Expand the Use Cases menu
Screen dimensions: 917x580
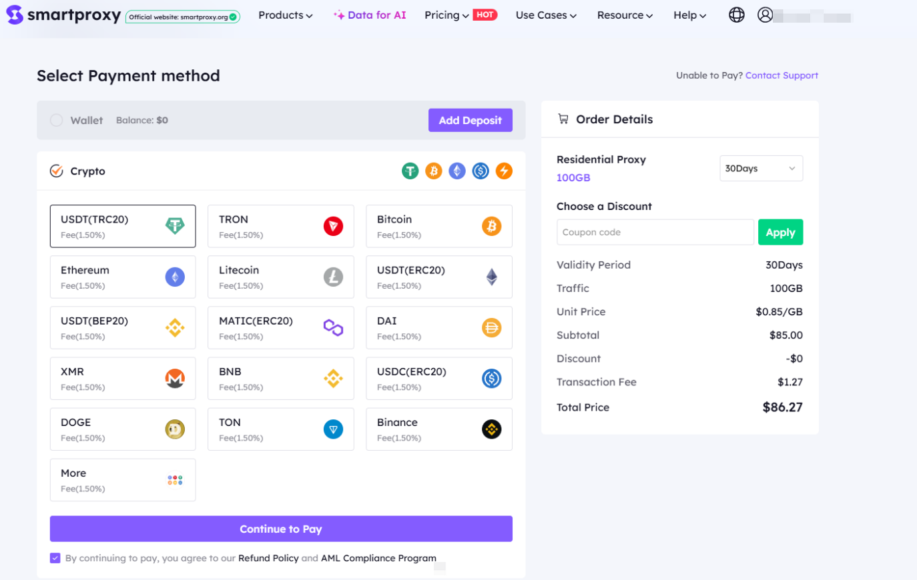(546, 15)
